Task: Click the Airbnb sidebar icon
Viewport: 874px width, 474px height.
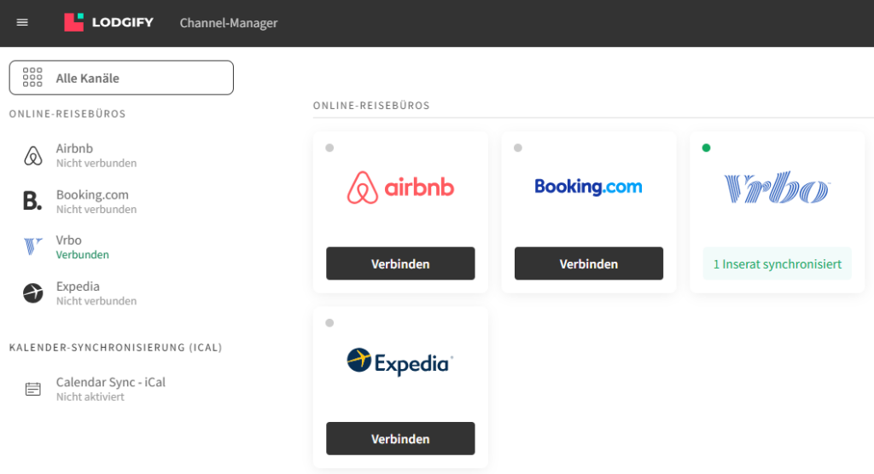Action: (x=33, y=155)
